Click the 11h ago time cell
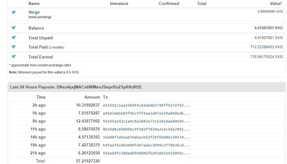This screenshot has width=287, height=164. pos(38,129)
